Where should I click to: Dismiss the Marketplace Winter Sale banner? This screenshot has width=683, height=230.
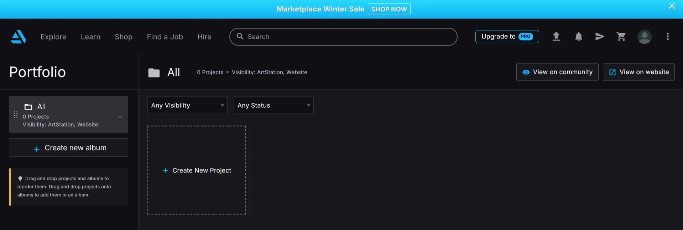click(672, 6)
